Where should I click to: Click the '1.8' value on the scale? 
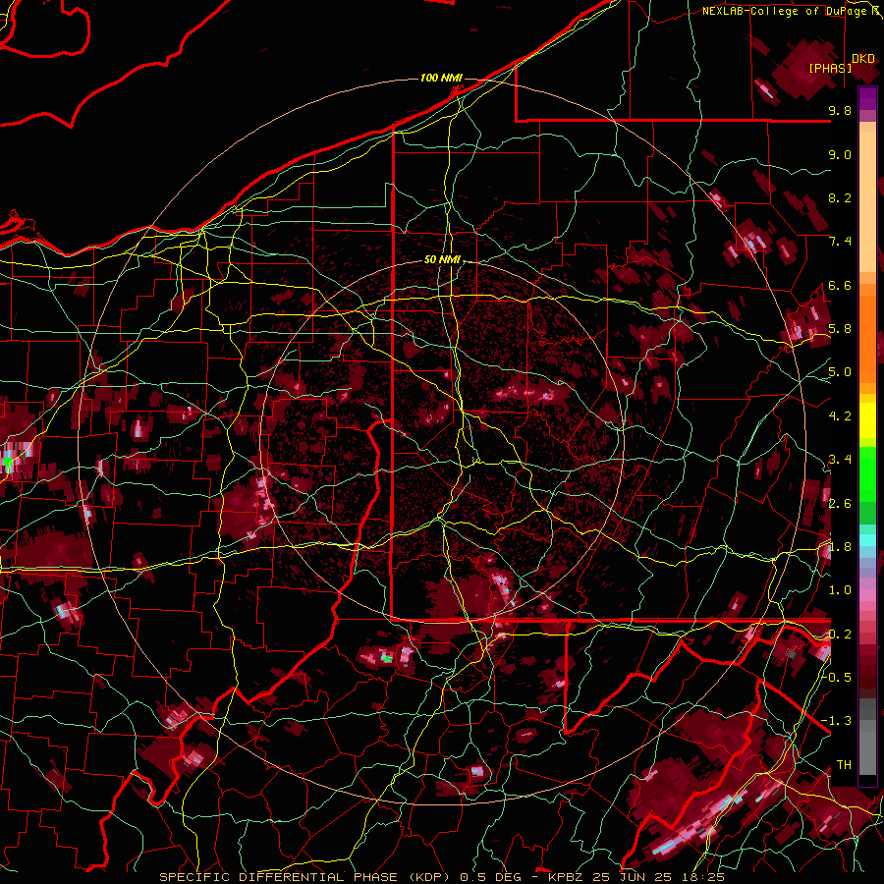coord(840,547)
